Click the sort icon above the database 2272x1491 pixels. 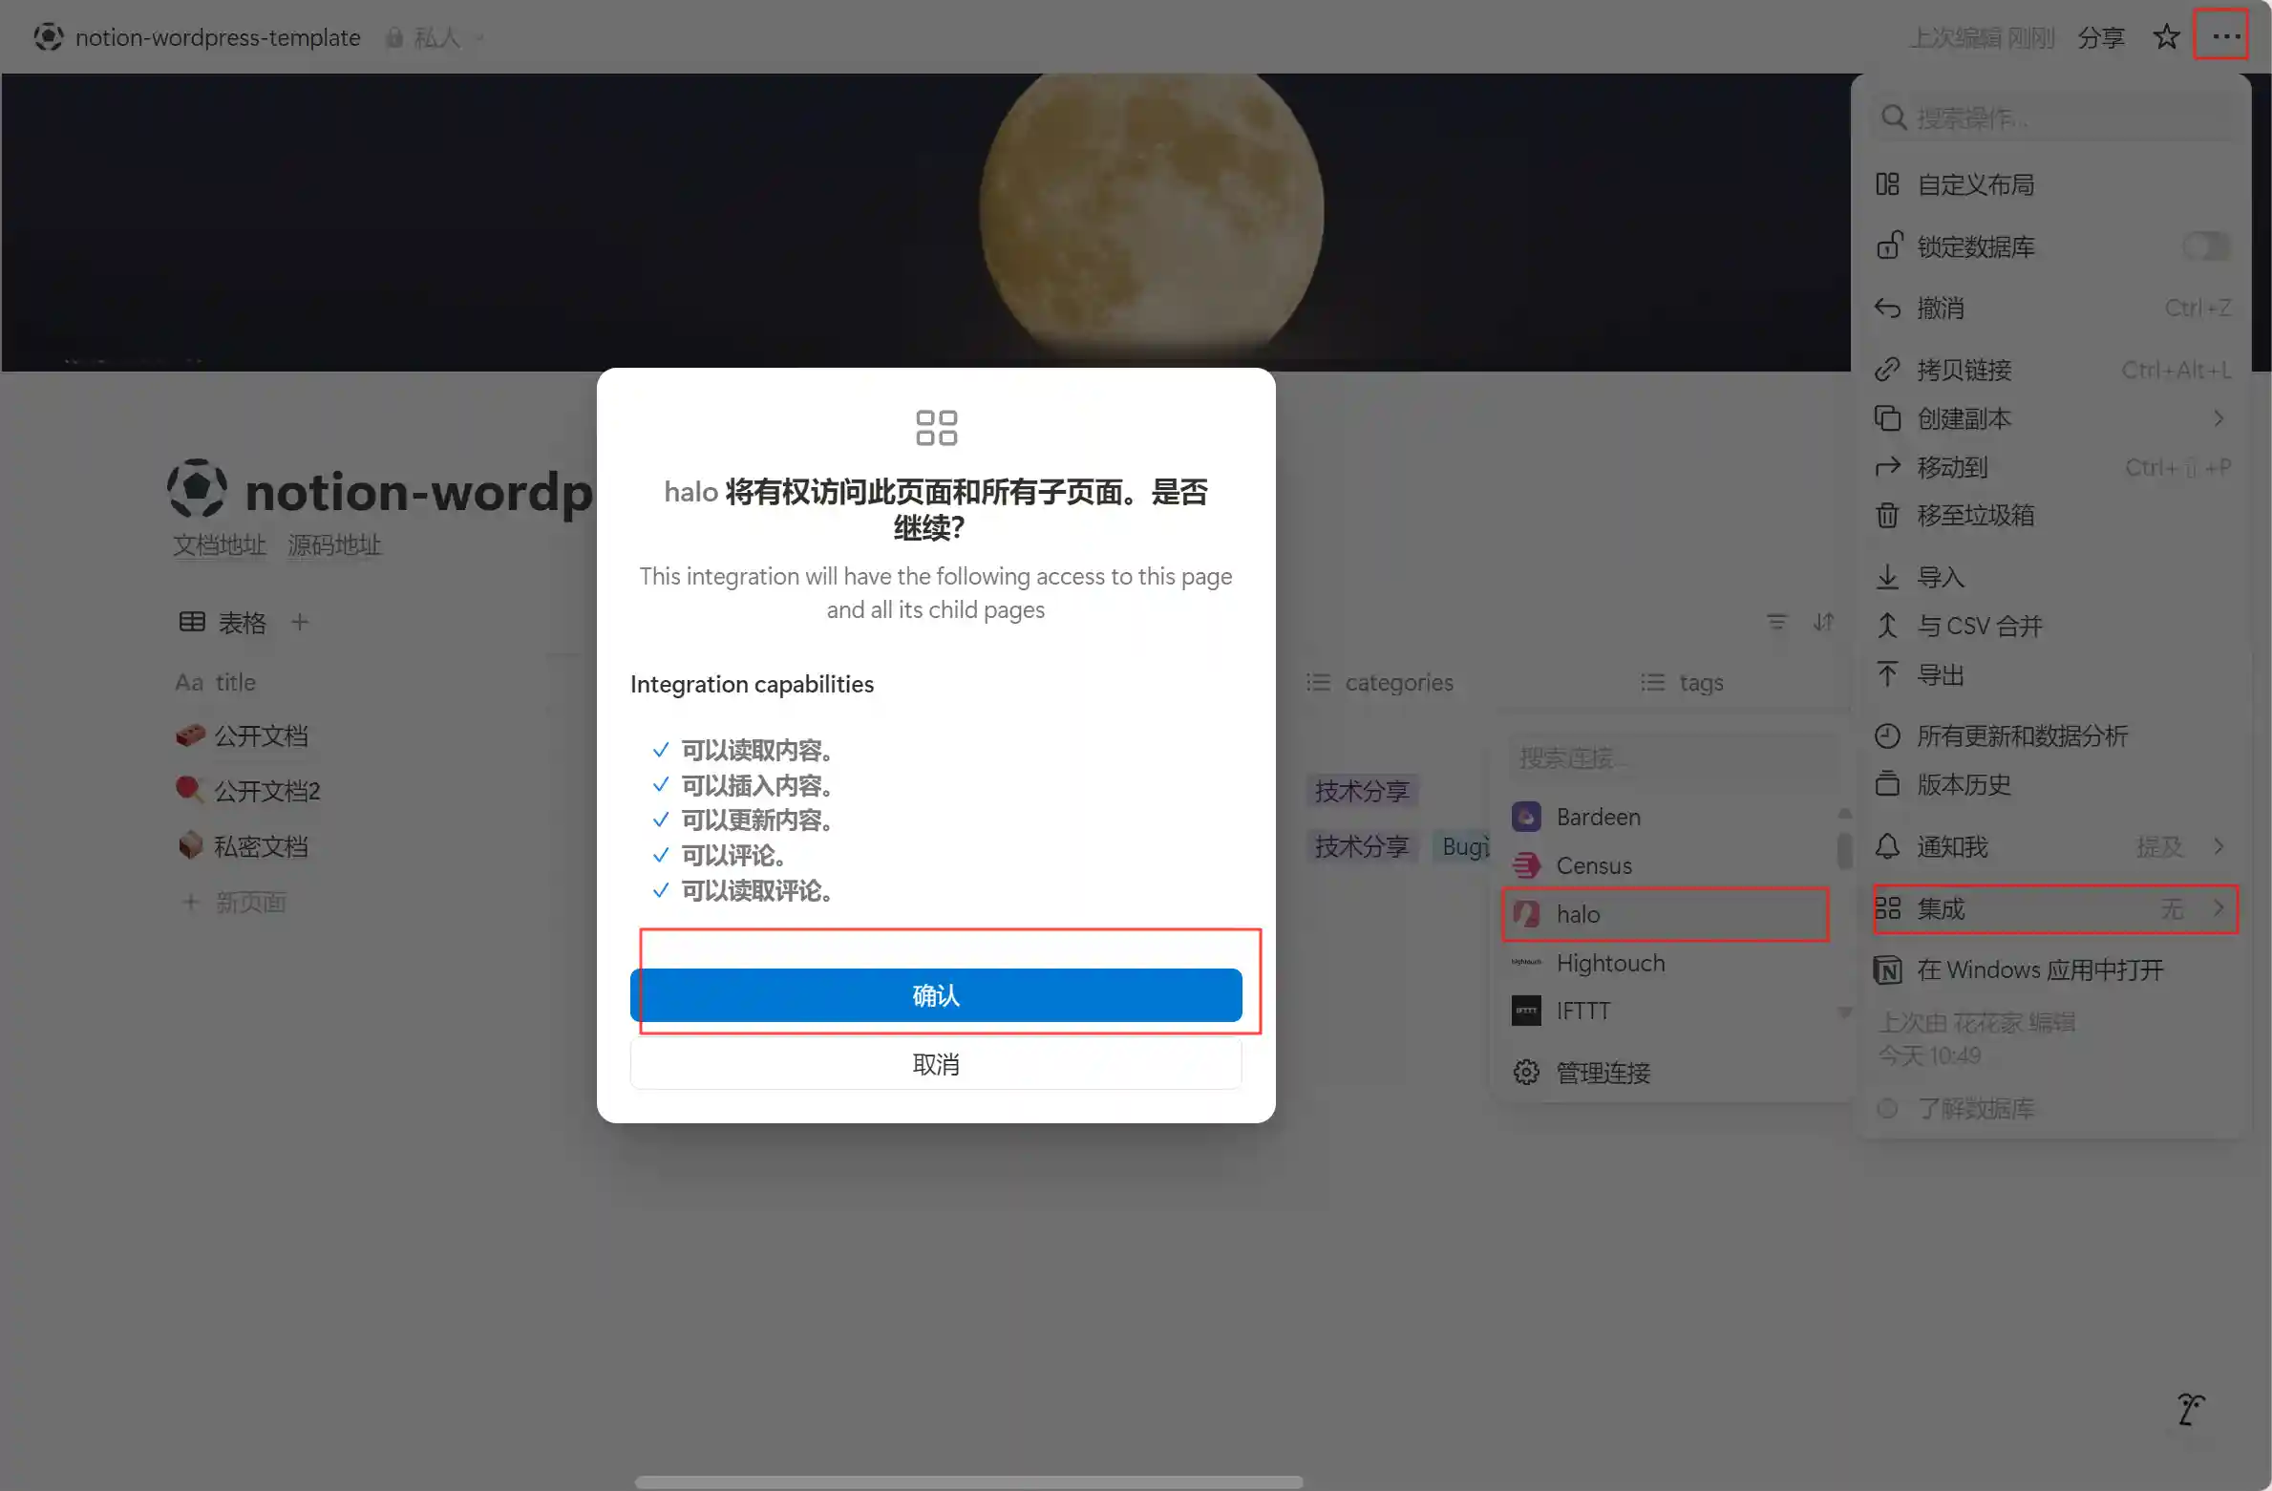pos(1823,621)
